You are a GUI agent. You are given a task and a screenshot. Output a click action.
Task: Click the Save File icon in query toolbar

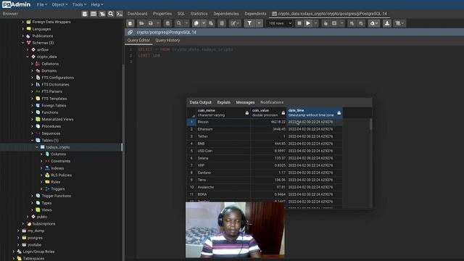click(150, 23)
